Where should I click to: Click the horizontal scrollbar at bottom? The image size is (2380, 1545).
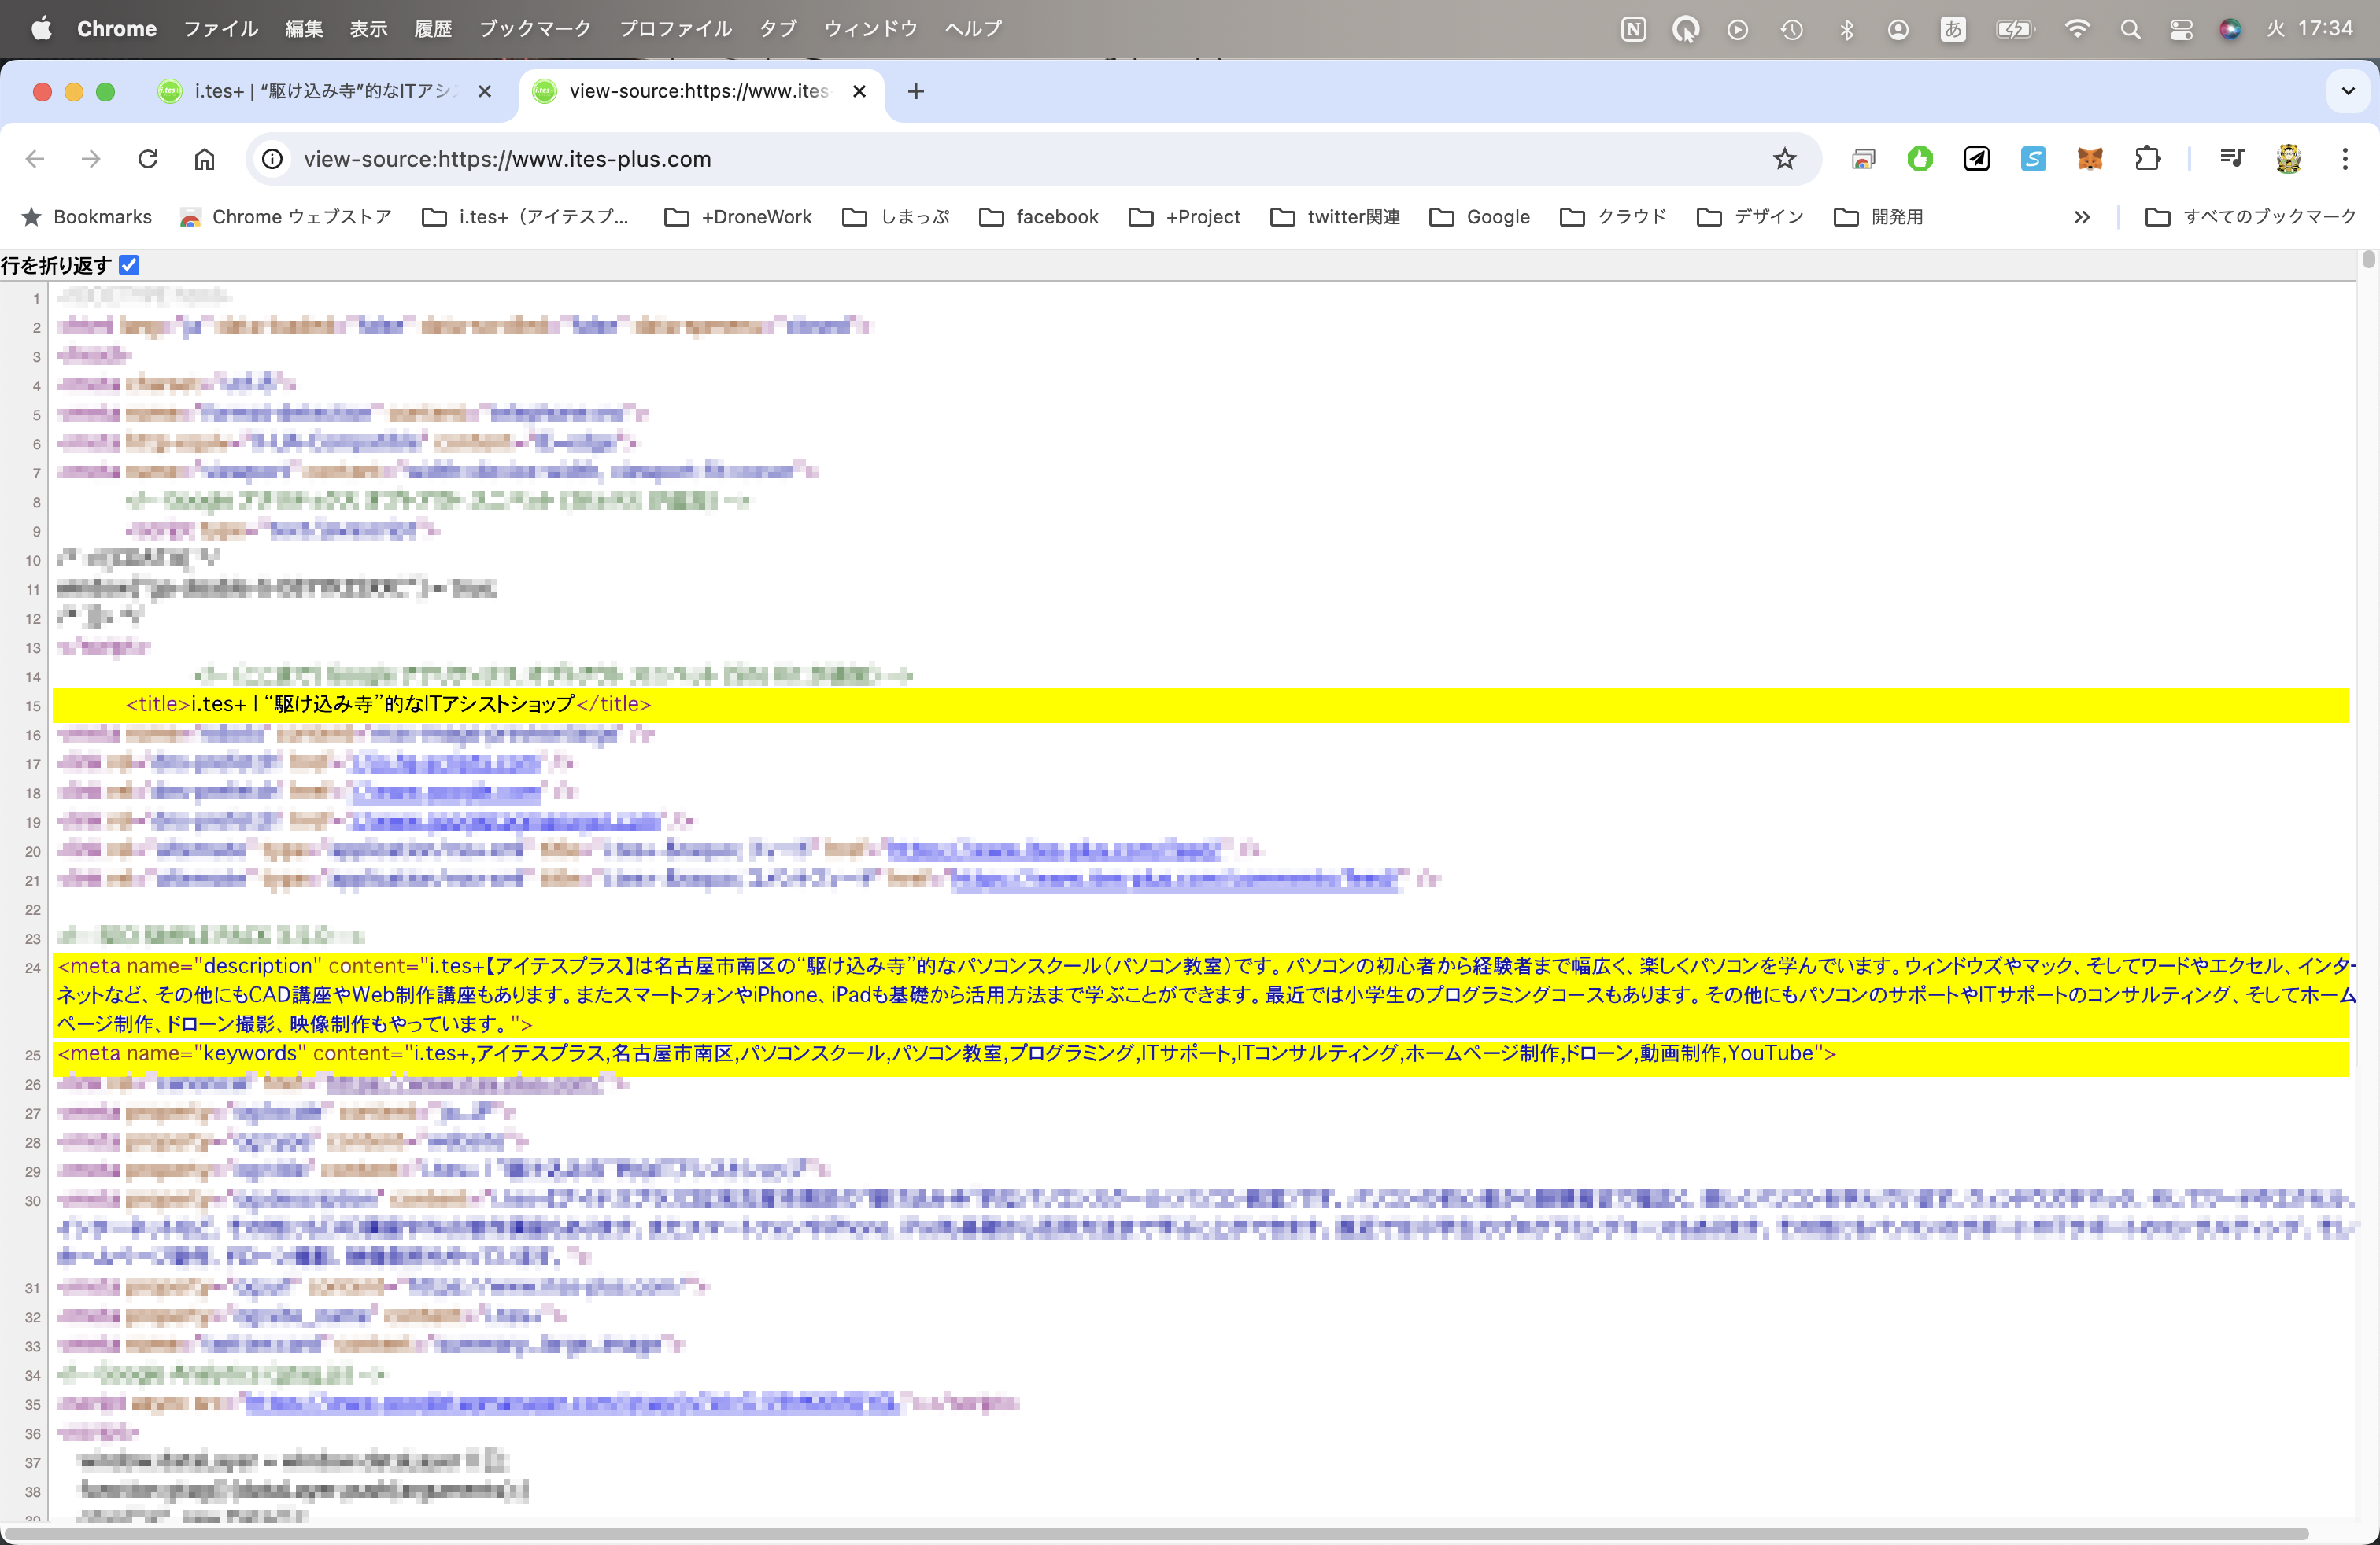point(1155,1533)
